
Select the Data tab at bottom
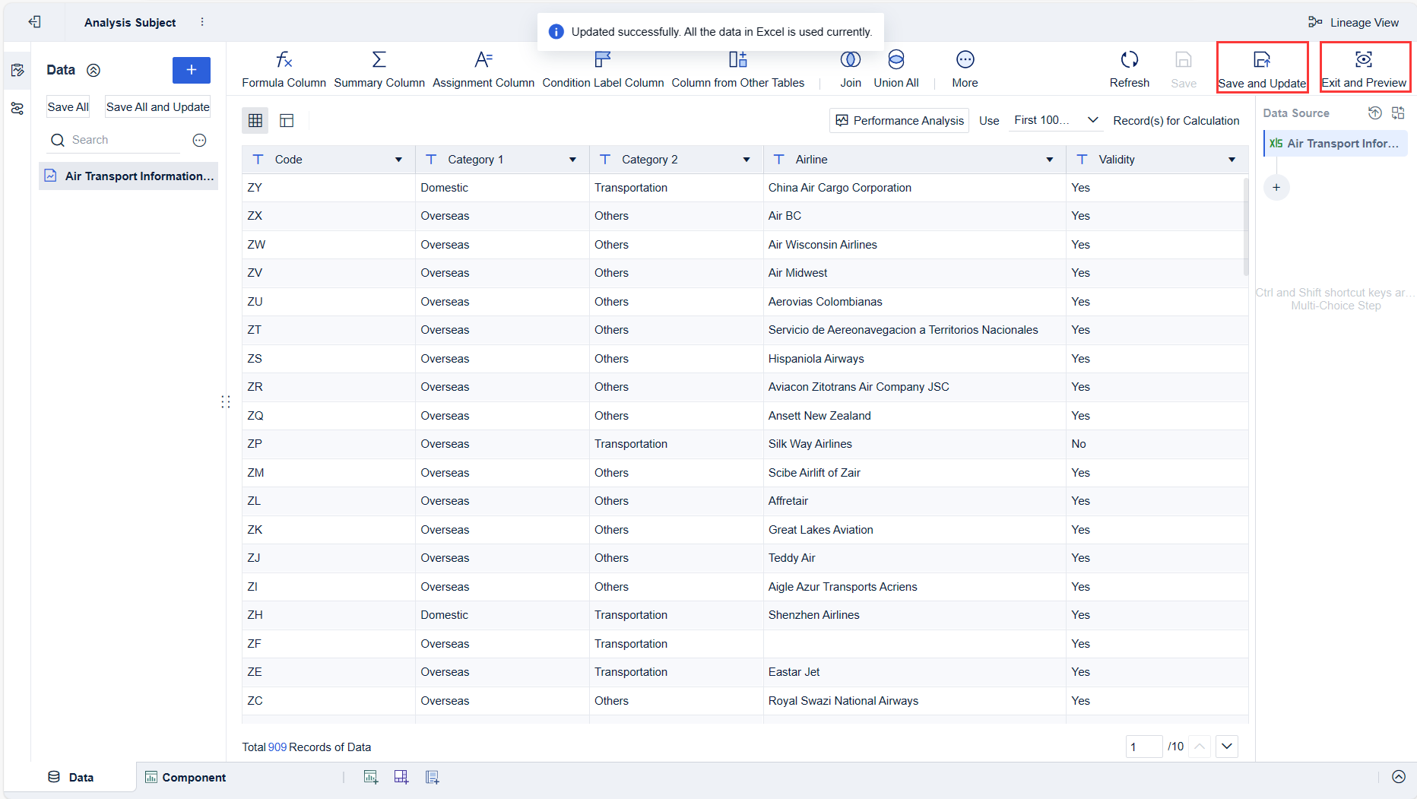[71, 777]
